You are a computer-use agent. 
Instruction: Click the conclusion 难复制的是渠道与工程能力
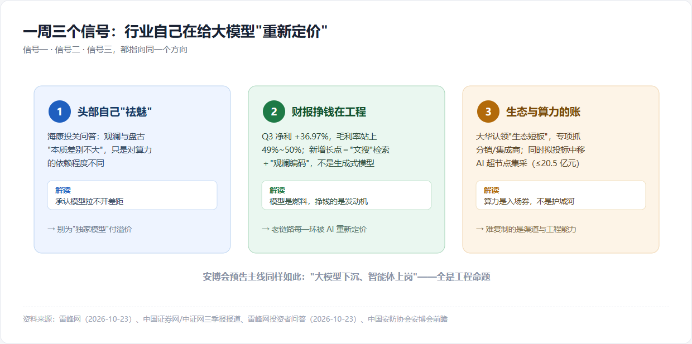click(x=526, y=229)
